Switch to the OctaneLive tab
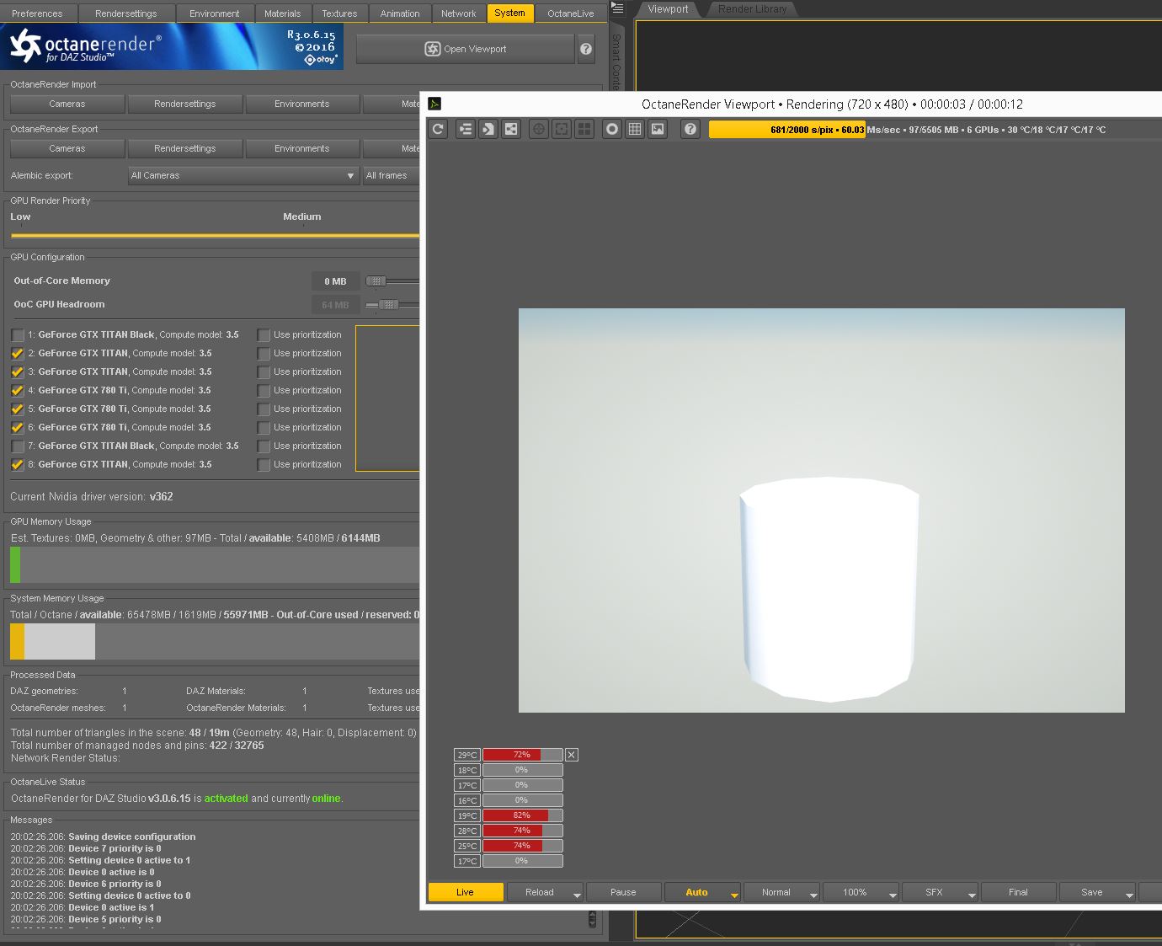 coord(571,13)
